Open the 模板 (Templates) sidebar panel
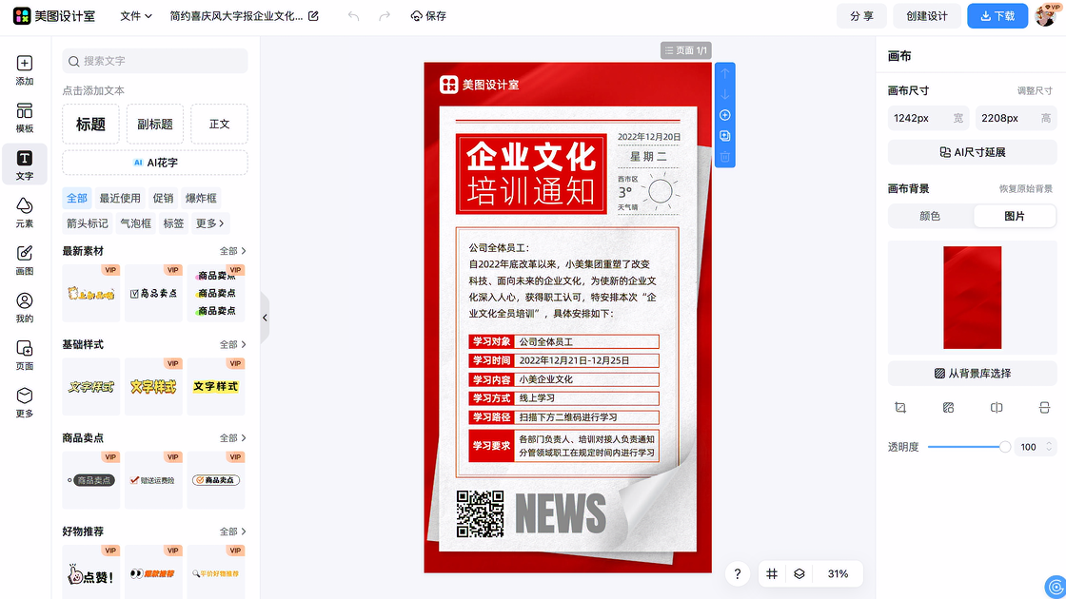This screenshot has height=599, width=1066. pos(25,118)
